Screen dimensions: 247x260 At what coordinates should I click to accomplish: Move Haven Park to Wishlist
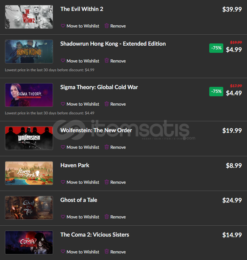pyautogui.click(x=80, y=182)
